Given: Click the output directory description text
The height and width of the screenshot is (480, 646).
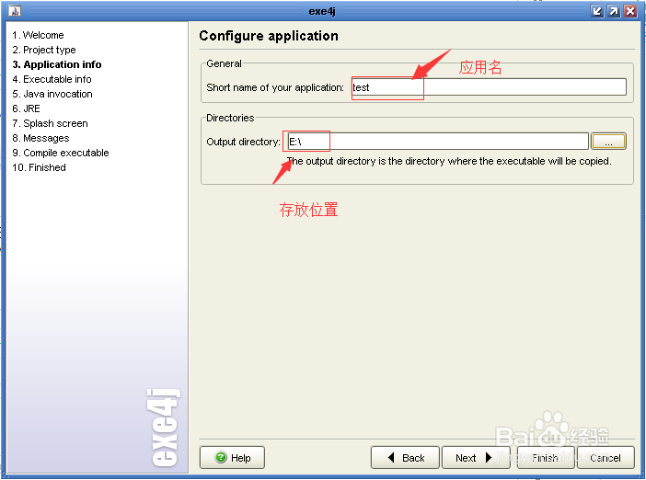Looking at the screenshot, I should point(449,161).
